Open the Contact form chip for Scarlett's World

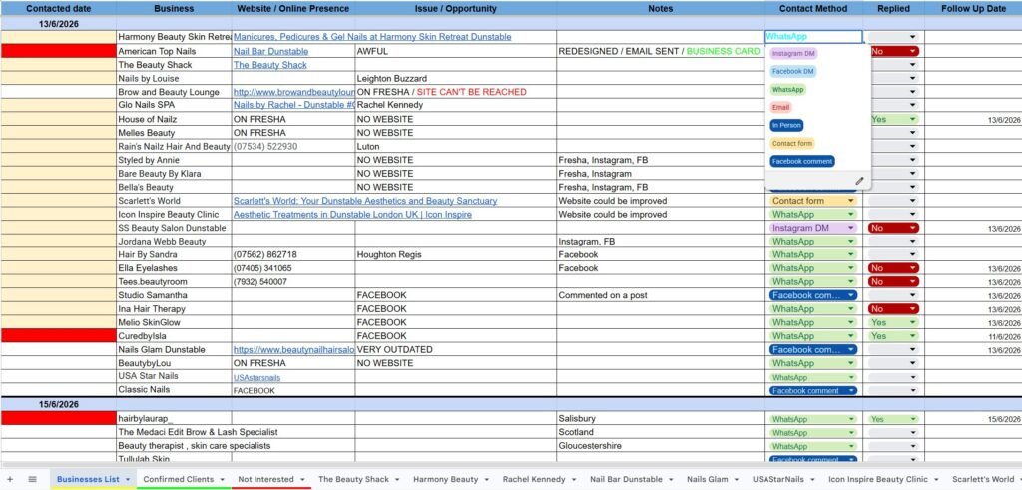tap(812, 201)
